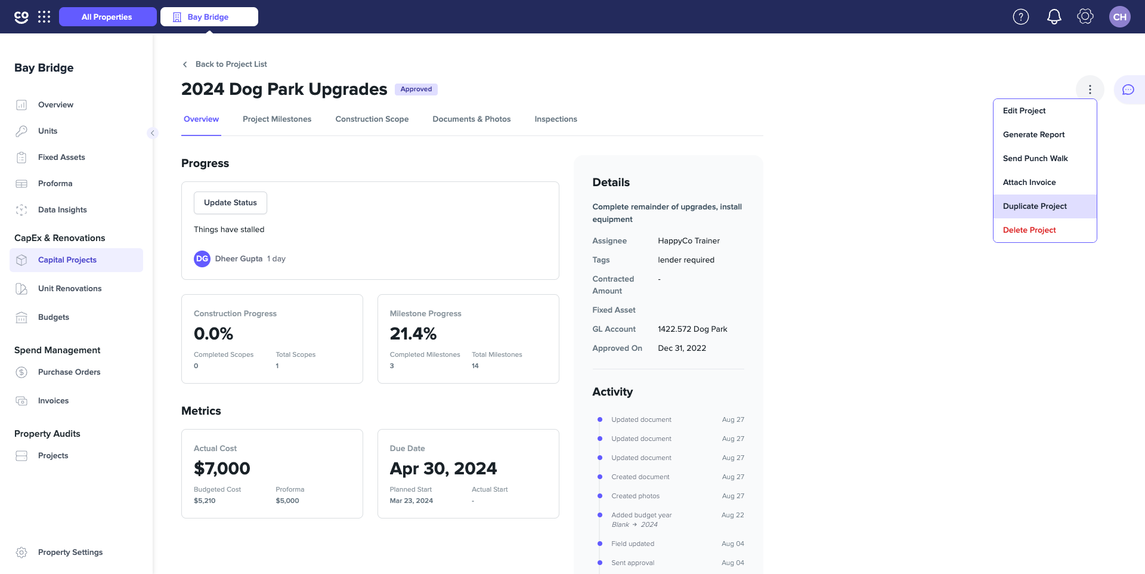Switch to the Project Milestones tab
Screen dimensions: 1145x574
pyautogui.click(x=277, y=119)
